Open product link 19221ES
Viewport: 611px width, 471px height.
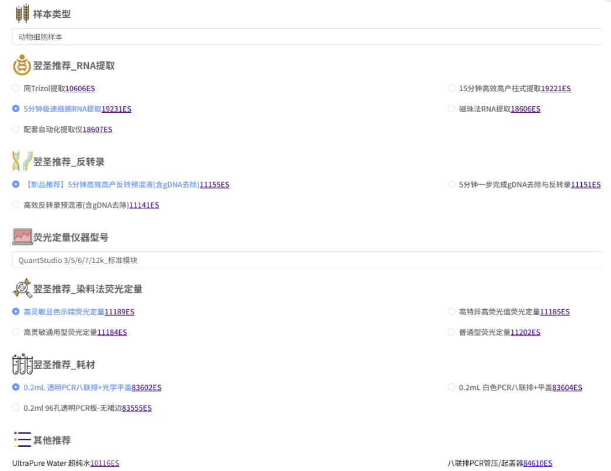coord(556,88)
